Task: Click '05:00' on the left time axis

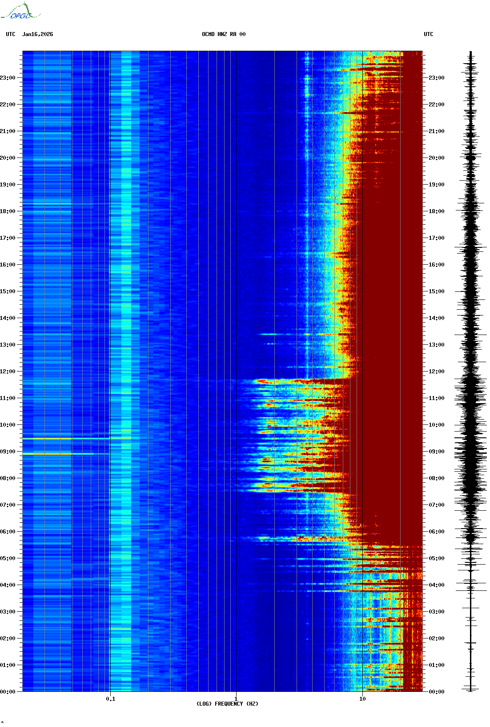Action: click(x=8, y=558)
